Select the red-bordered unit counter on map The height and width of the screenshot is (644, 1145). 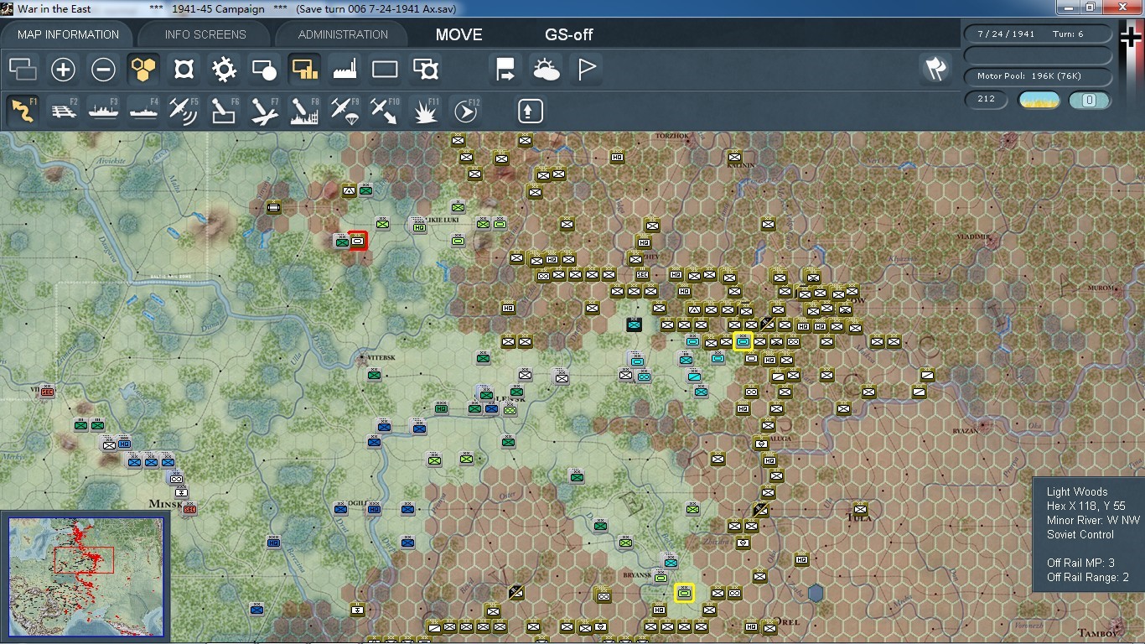pyautogui.click(x=358, y=241)
